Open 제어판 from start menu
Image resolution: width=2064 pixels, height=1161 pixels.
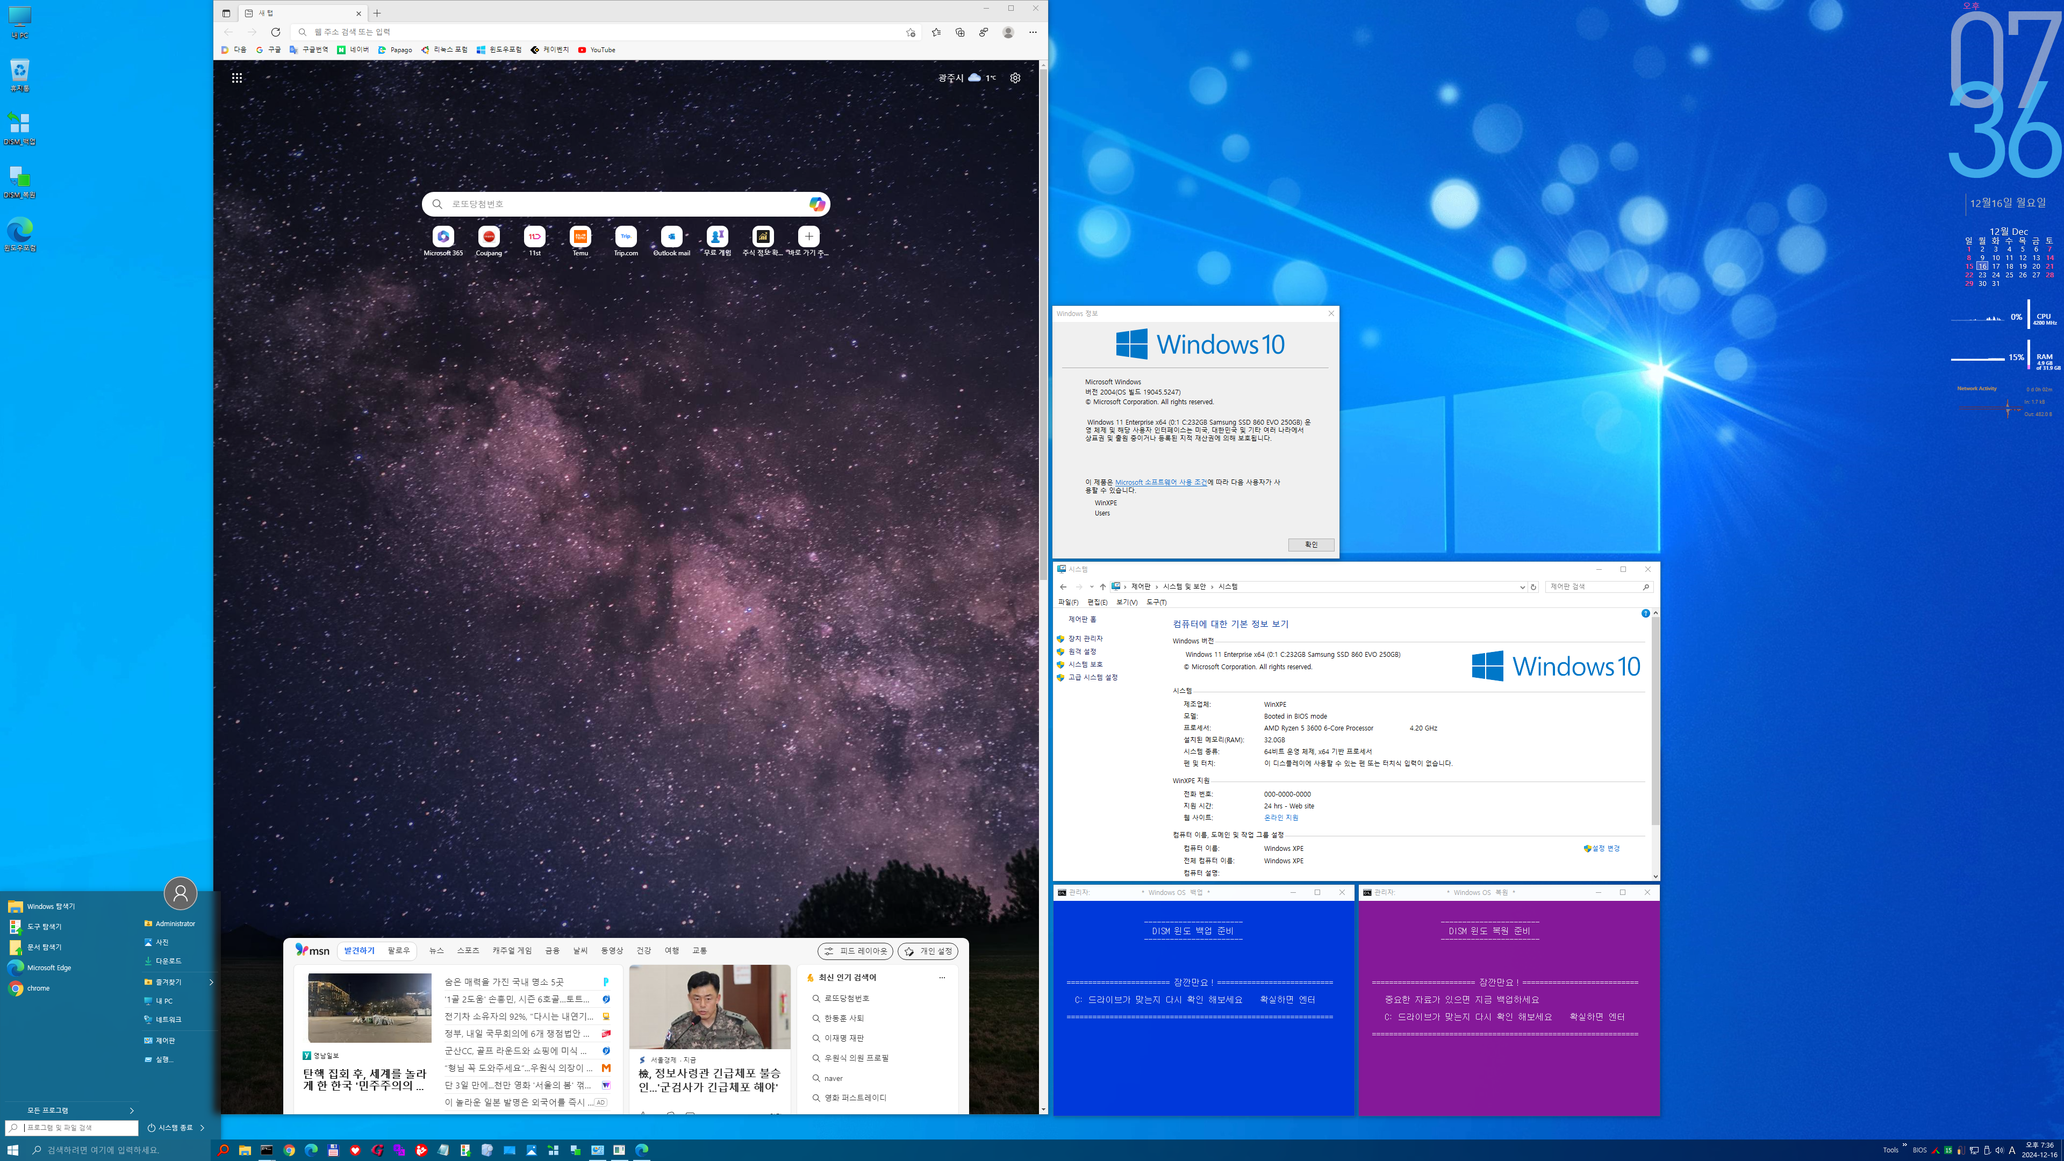[165, 1041]
